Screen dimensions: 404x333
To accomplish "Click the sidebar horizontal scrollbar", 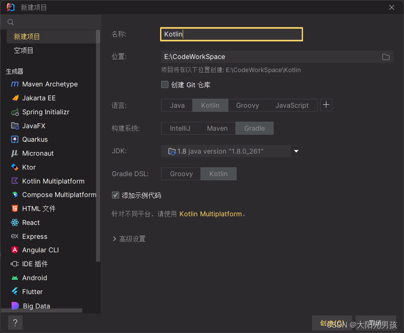I will coord(41,310).
